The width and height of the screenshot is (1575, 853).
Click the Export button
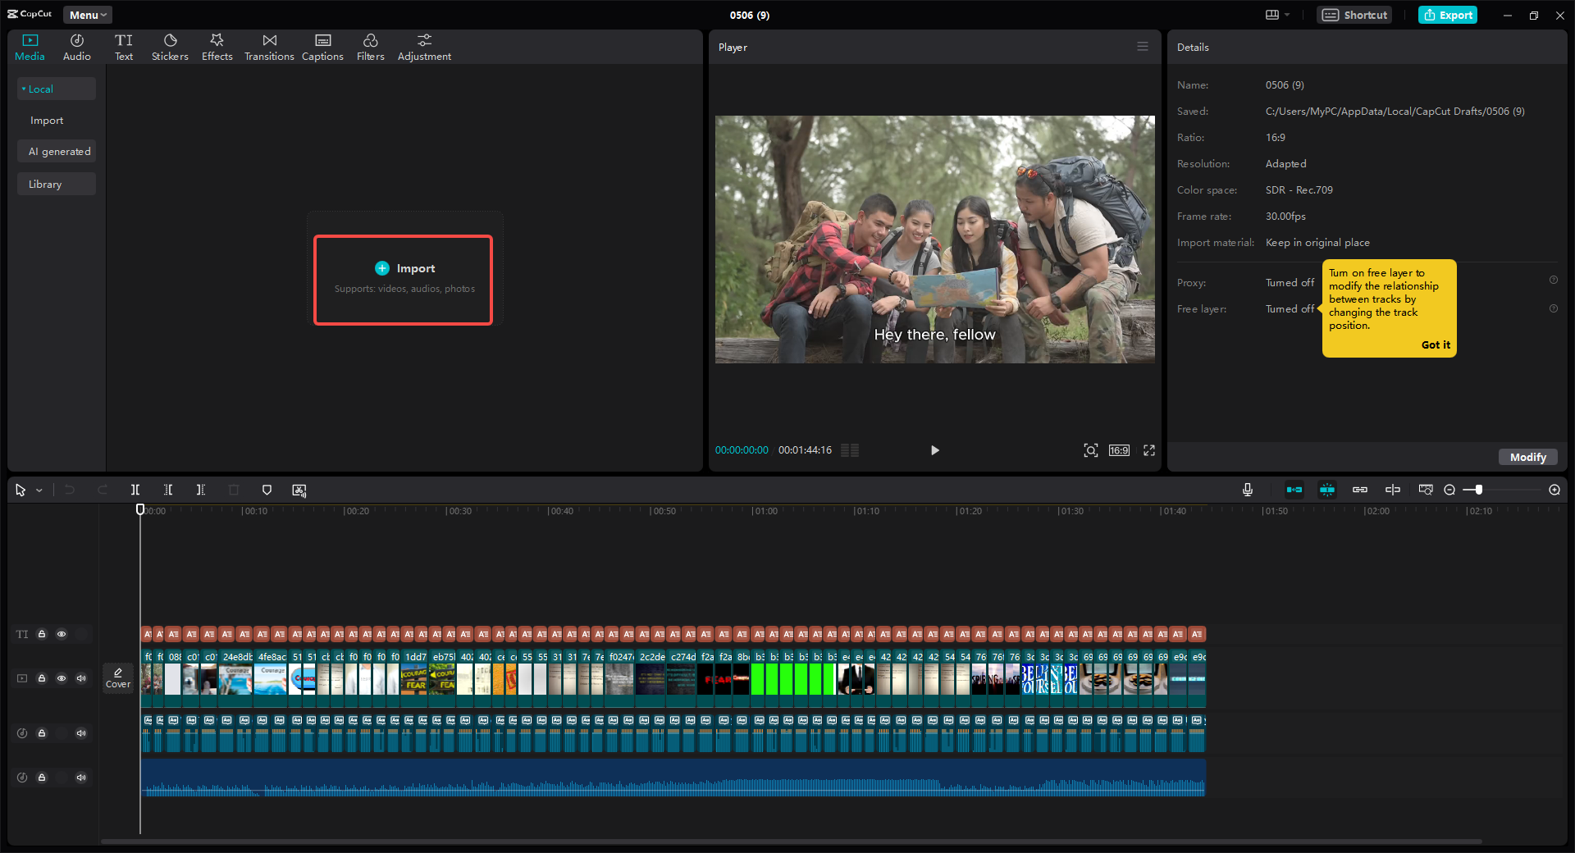(x=1447, y=15)
